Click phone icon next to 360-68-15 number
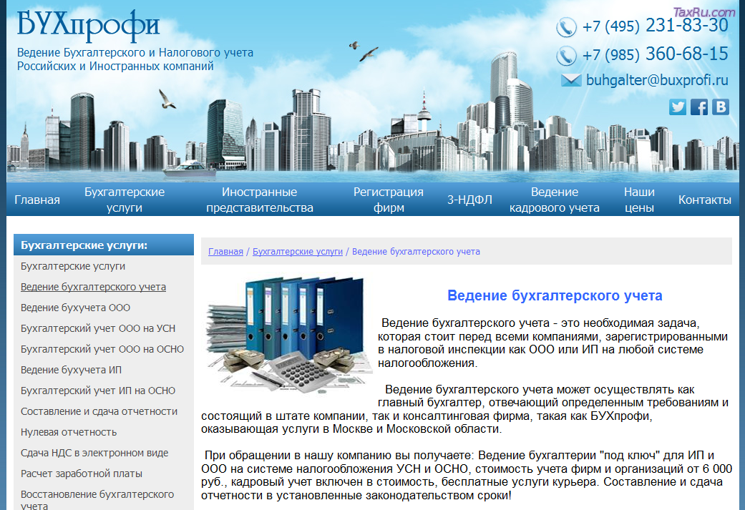The height and width of the screenshot is (510, 745). click(x=566, y=55)
